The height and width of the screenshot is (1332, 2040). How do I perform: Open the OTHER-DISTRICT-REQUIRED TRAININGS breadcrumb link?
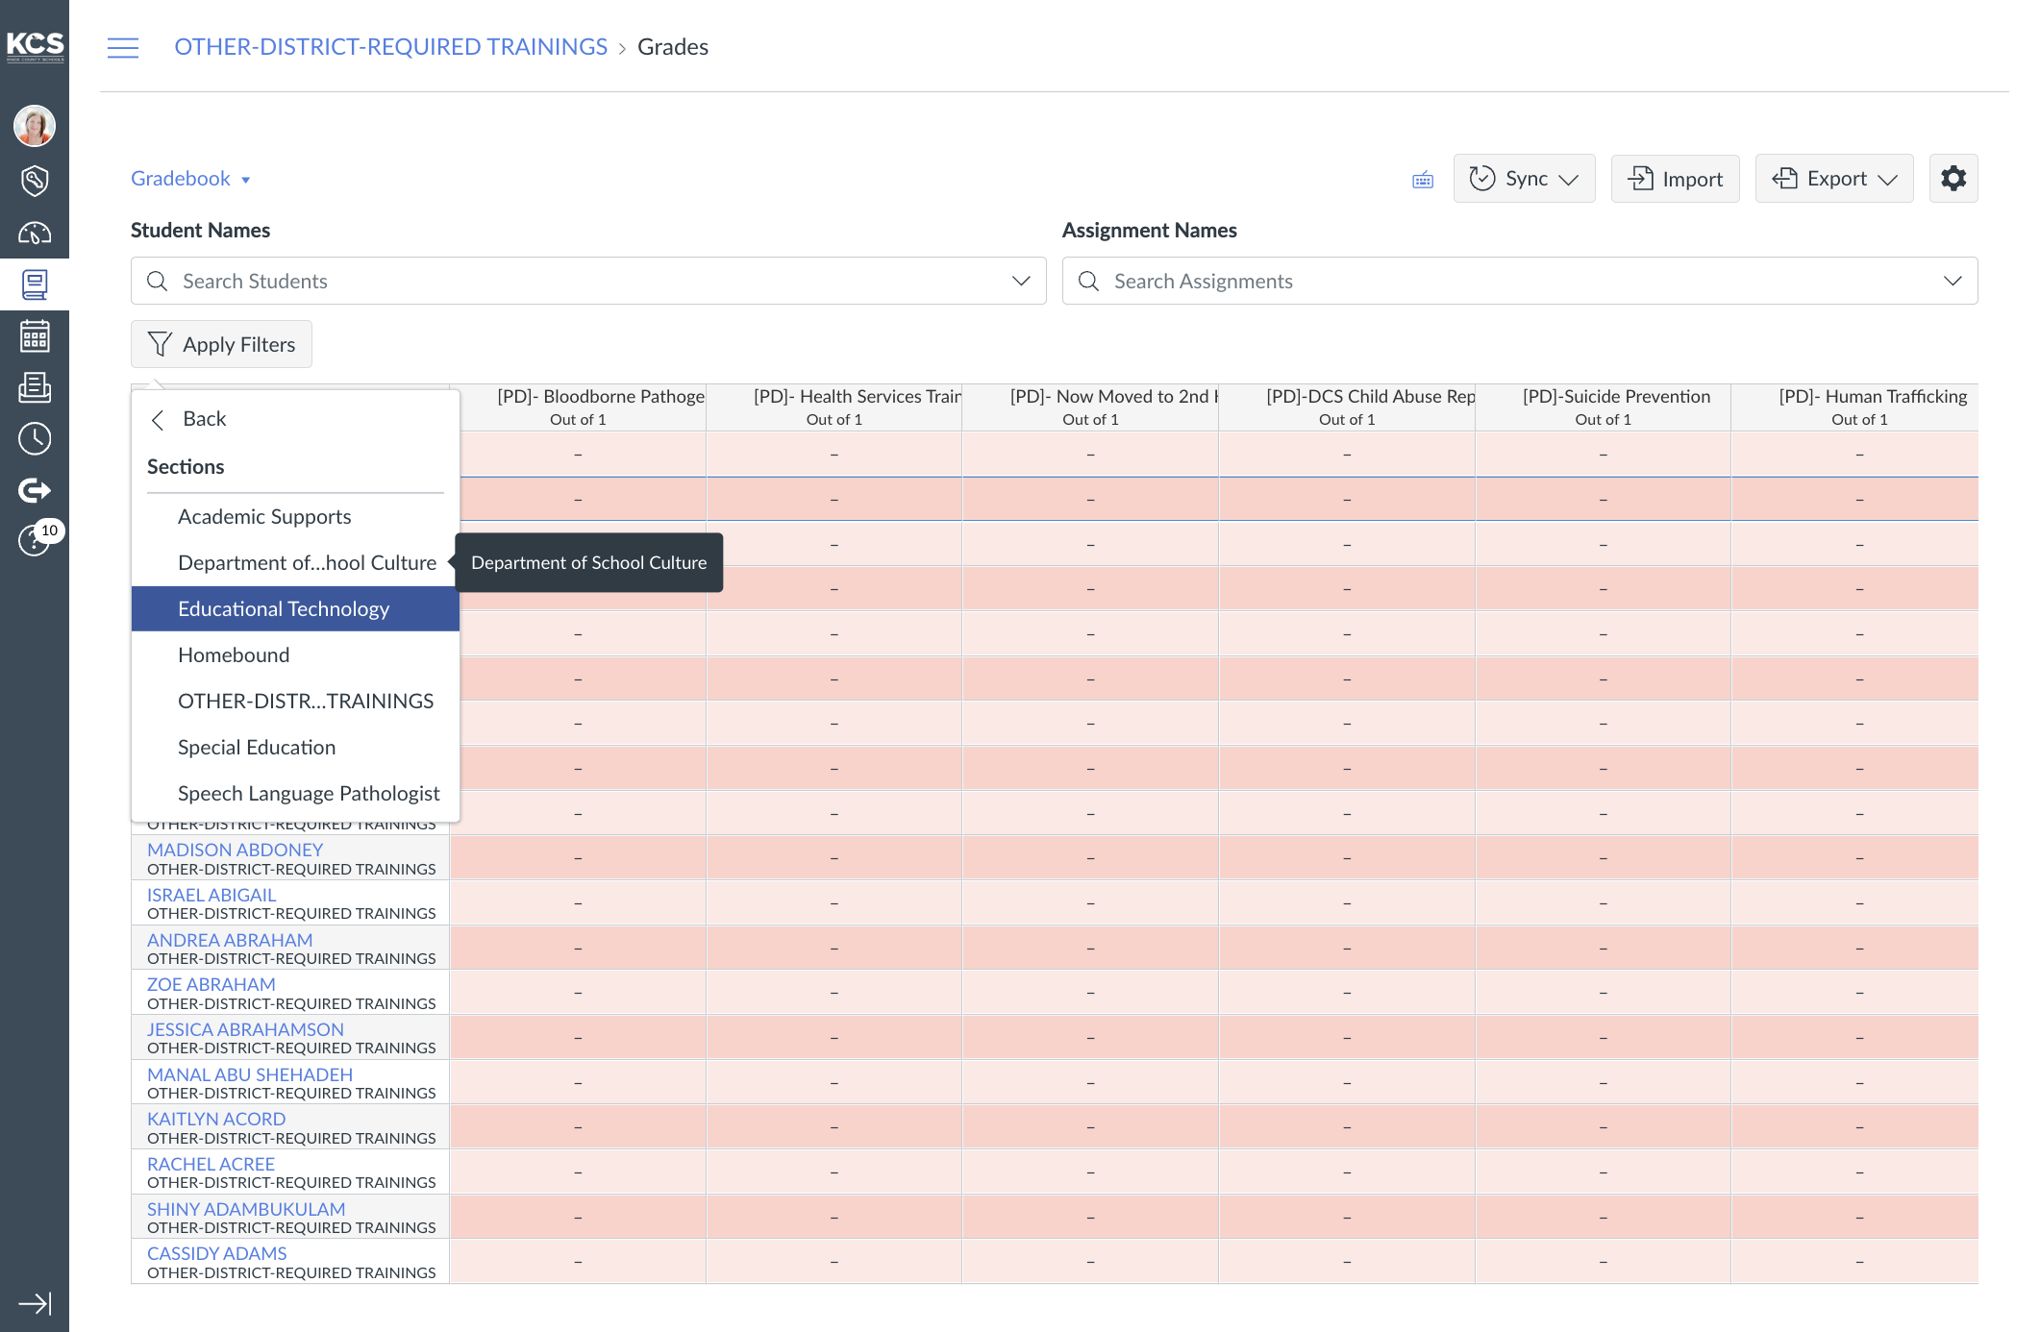coord(390,47)
